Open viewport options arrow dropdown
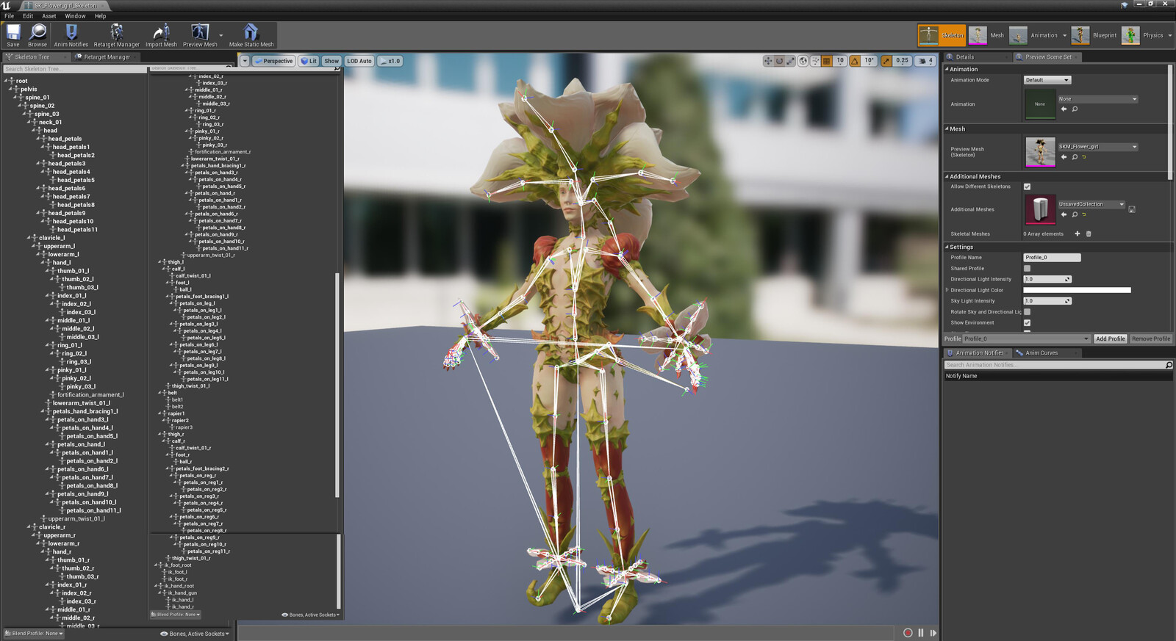 245,61
